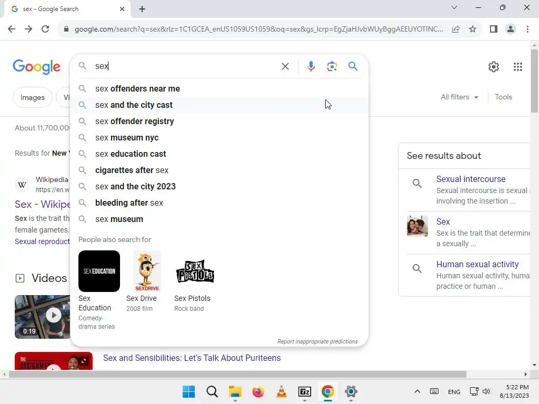539x404 pixels.
Task: Start voice search with the microphone icon
Action: [311, 66]
